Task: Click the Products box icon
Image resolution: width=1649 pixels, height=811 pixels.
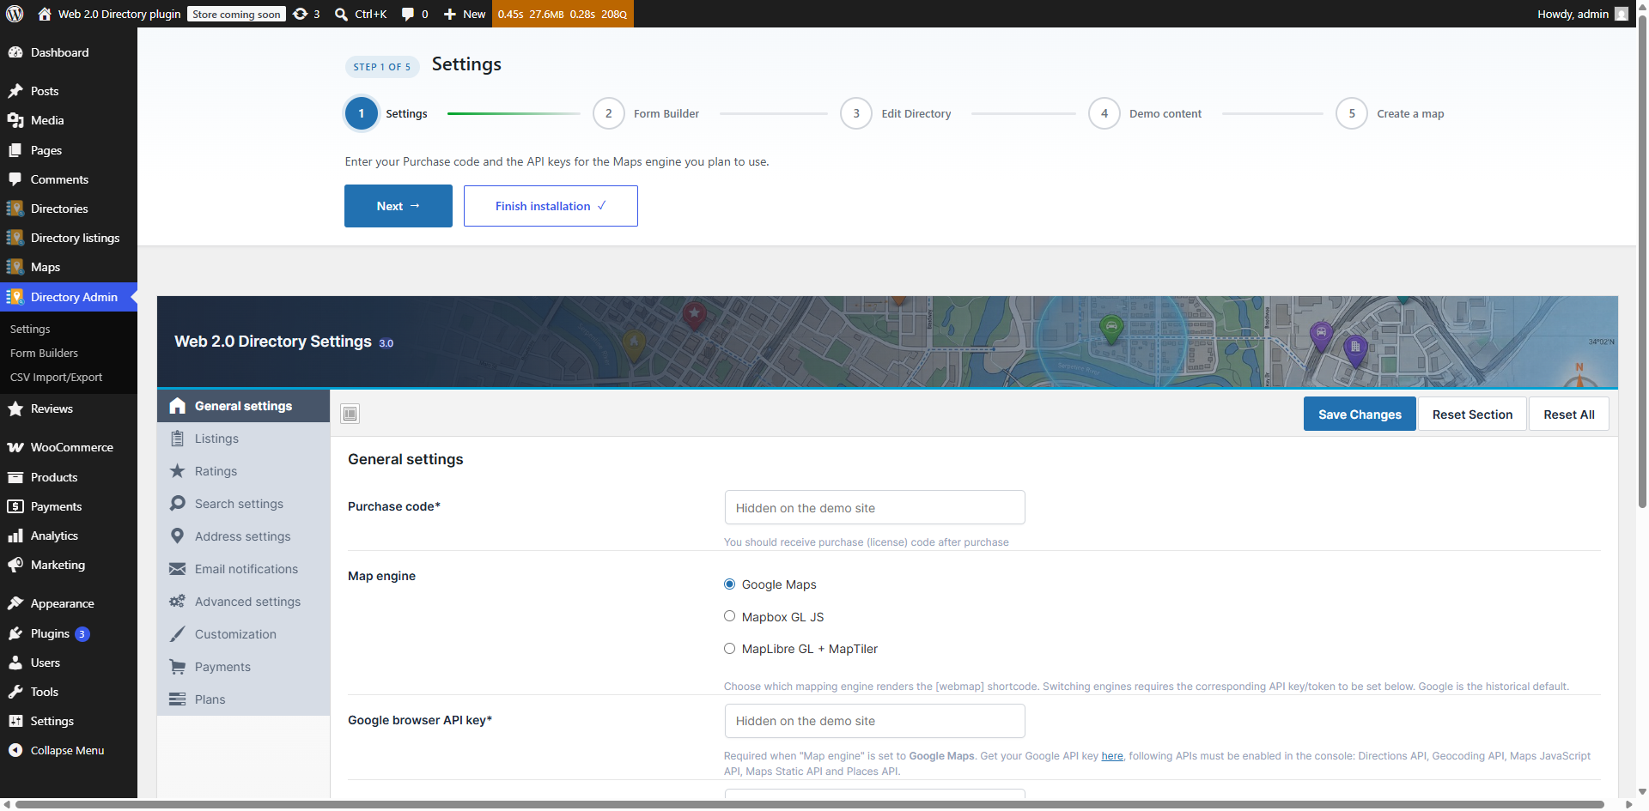Action: [x=15, y=477]
